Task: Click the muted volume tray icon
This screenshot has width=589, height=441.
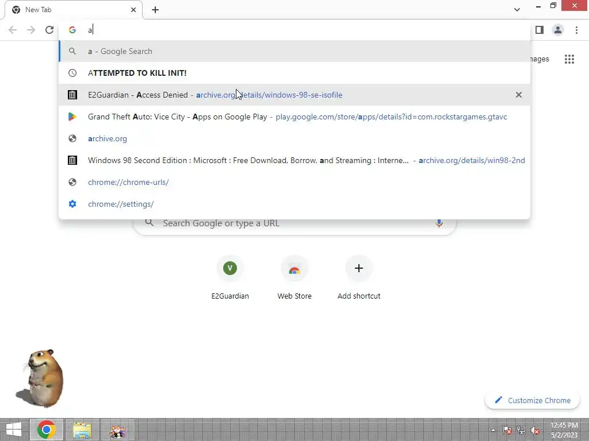Action: [x=535, y=430]
